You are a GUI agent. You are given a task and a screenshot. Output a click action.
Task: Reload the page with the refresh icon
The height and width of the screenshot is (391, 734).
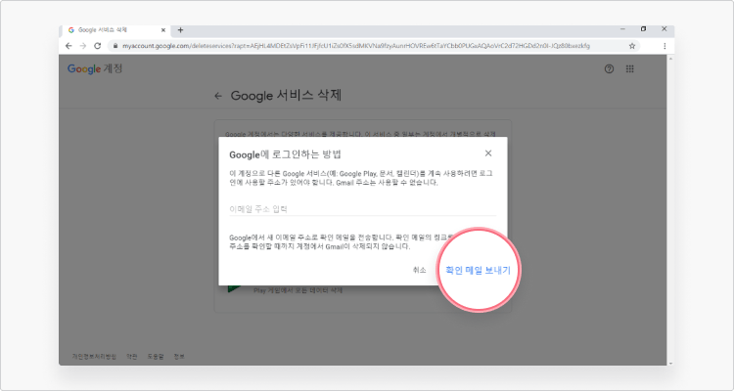pos(97,46)
